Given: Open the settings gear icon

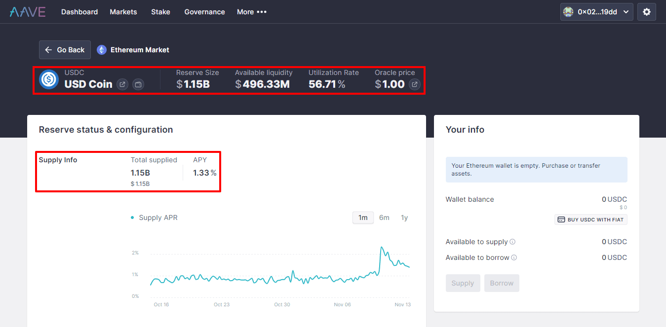Looking at the screenshot, I should [646, 12].
